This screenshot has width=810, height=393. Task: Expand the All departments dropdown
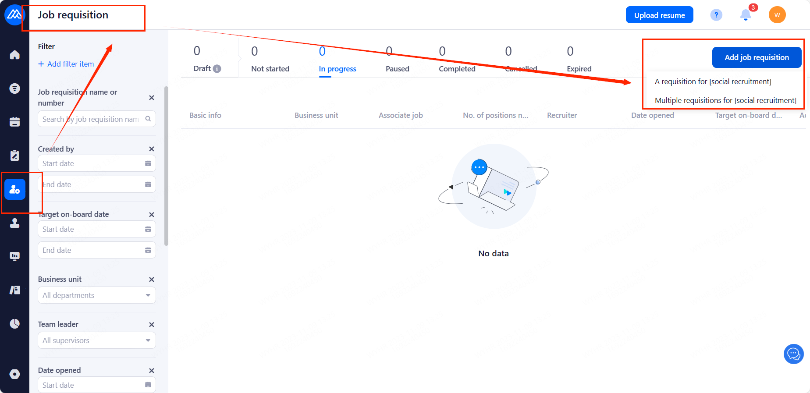click(x=97, y=295)
